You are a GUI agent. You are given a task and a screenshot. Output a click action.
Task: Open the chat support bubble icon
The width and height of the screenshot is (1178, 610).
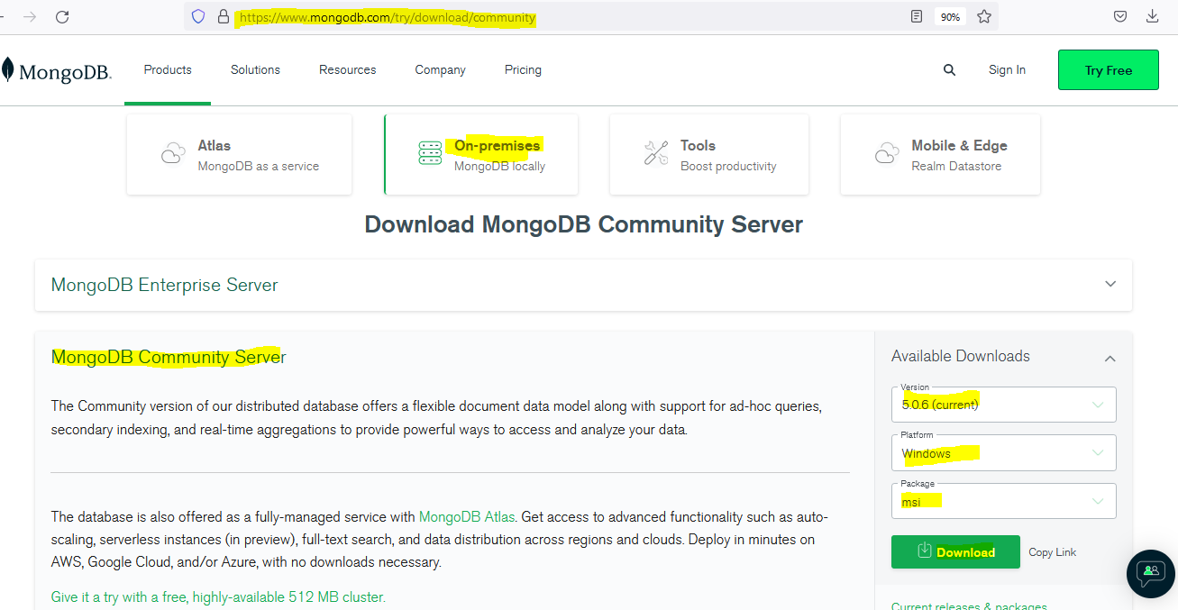click(x=1151, y=573)
